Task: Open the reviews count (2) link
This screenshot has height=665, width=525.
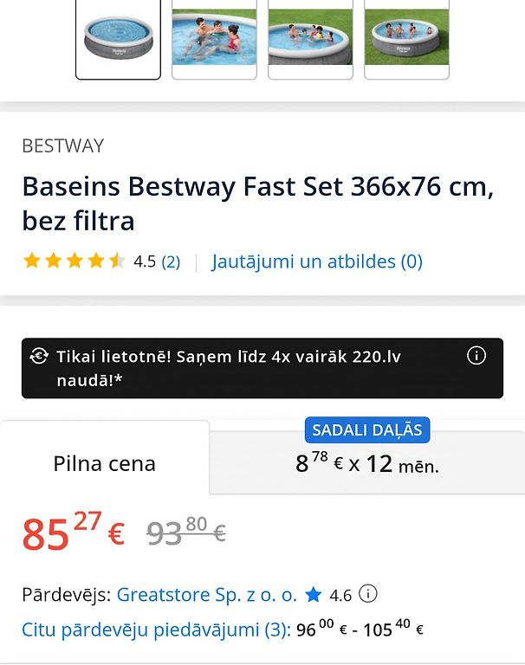Action: click(171, 261)
